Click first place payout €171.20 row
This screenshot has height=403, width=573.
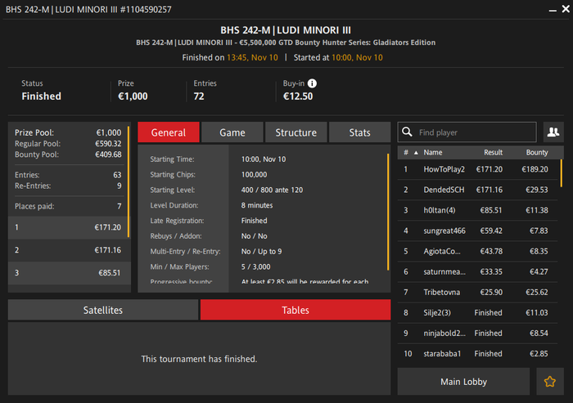68,227
